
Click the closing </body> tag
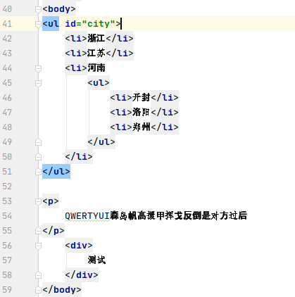(62, 290)
